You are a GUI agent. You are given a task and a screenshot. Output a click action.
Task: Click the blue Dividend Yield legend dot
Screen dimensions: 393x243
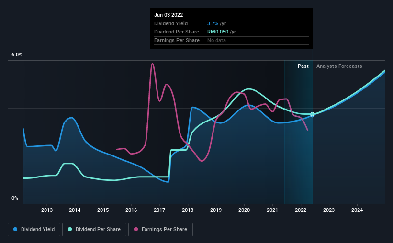coord(15,229)
